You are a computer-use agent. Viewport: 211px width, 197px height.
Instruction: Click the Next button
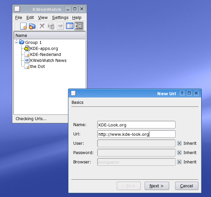157,186
